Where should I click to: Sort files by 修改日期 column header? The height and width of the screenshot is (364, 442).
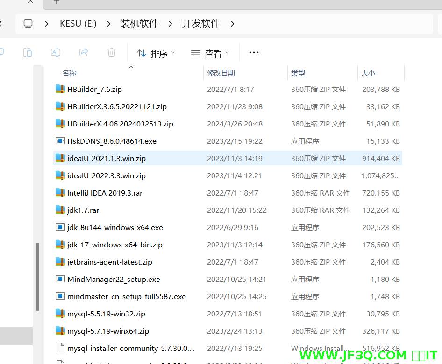(221, 73)
